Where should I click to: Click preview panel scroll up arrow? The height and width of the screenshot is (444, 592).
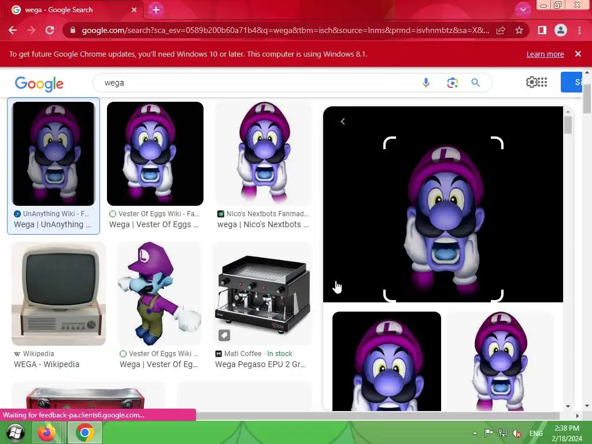(568, 111)
